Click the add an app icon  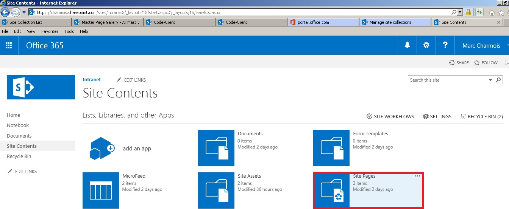[102, 148]
